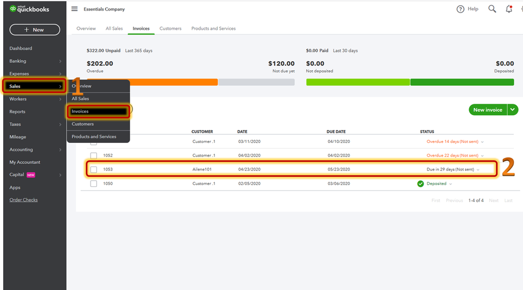Screen dimensions: 523x290
Task: Open the Order Checks link
Action: tap(24, 200)
